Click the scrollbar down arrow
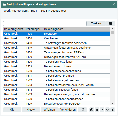The width and height of the screenshot is (118, 116). click(113, 103)
